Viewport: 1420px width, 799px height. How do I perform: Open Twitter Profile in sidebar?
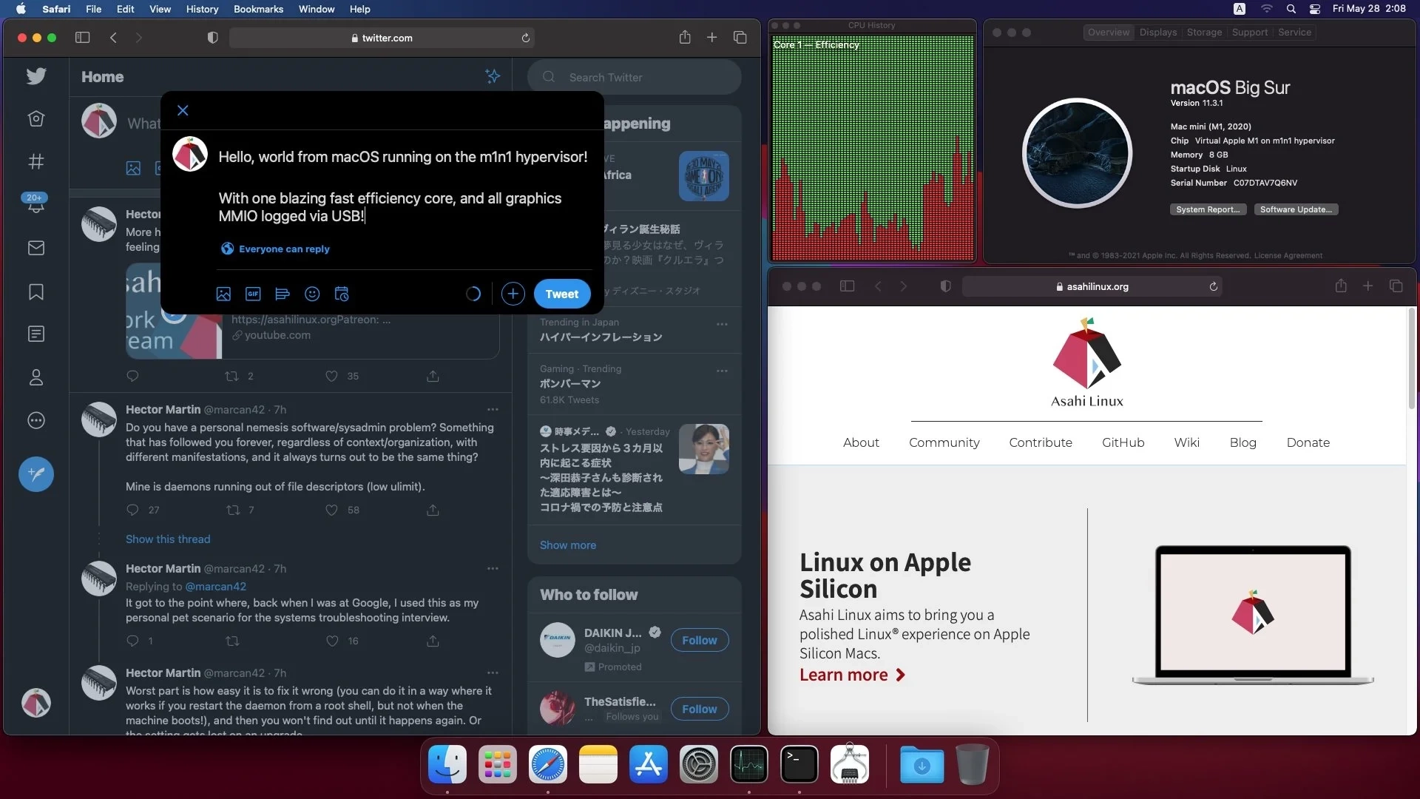(x=35, y=377)
